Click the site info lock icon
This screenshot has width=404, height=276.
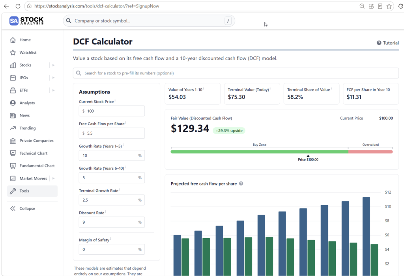(29, 6)
